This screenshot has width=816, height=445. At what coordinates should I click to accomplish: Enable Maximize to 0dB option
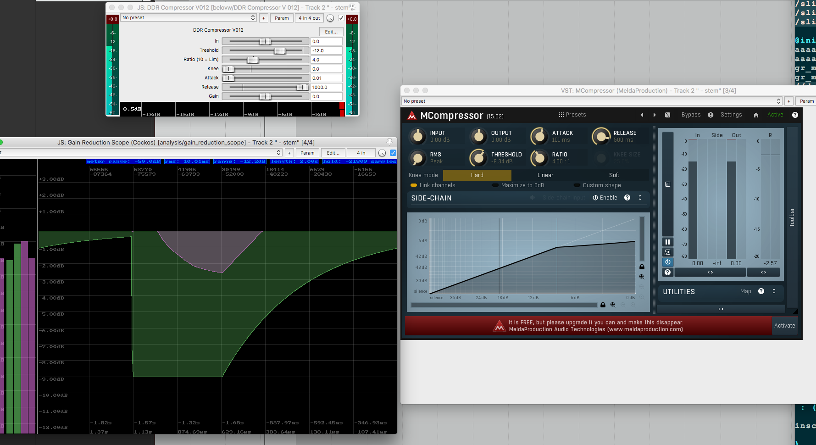[518, 185]
